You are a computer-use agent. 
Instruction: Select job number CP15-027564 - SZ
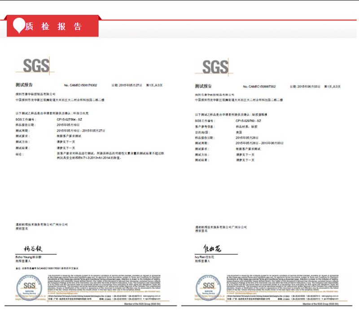coord(70,120)
